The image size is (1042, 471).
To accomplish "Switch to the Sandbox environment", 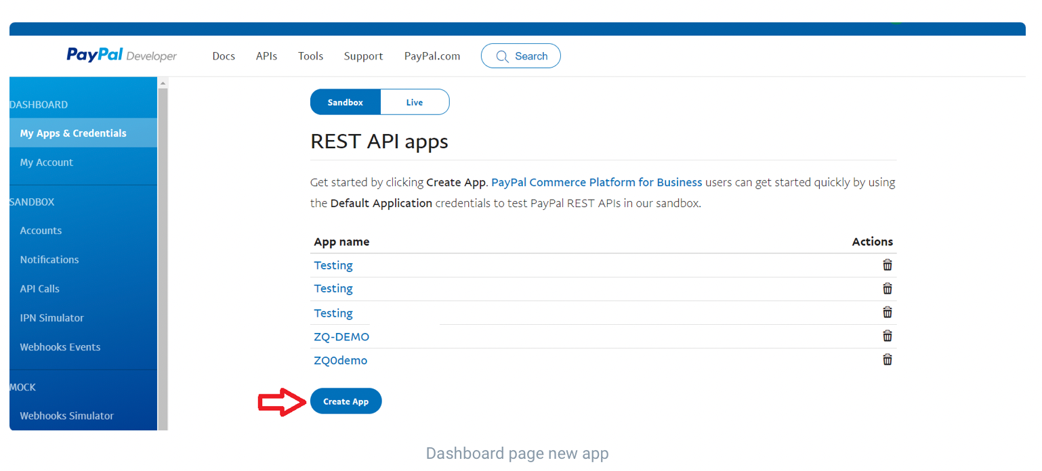I will pos(346,102).
